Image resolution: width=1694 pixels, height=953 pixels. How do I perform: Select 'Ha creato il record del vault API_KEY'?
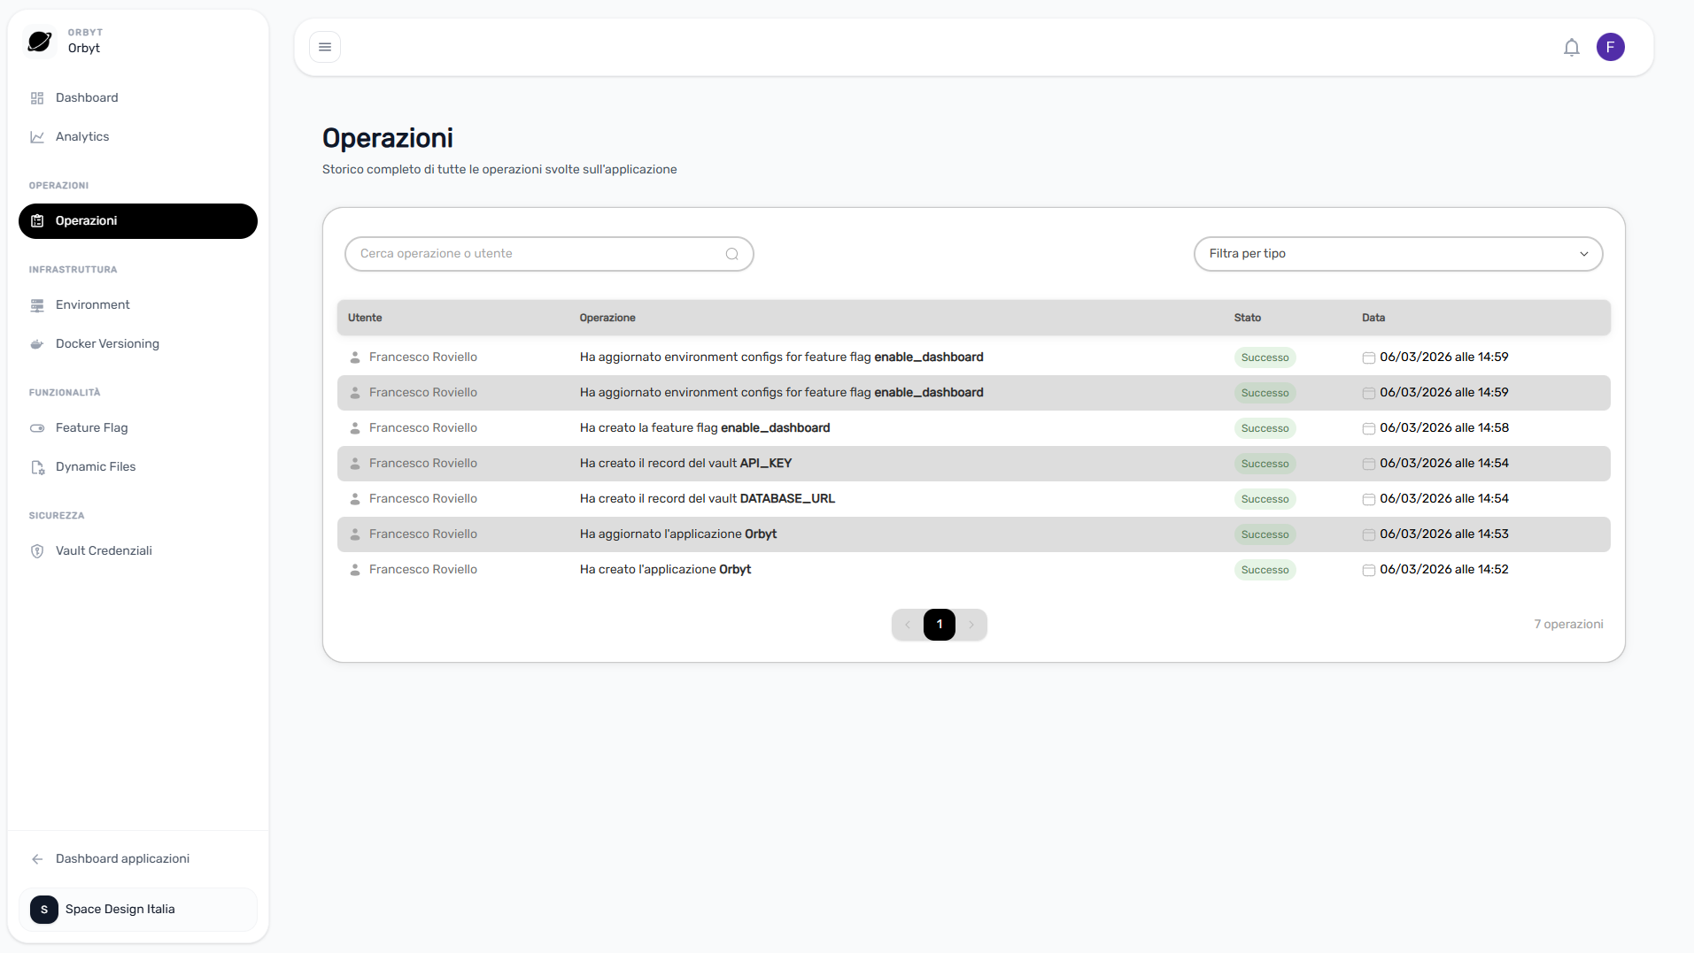coord(685,464)
